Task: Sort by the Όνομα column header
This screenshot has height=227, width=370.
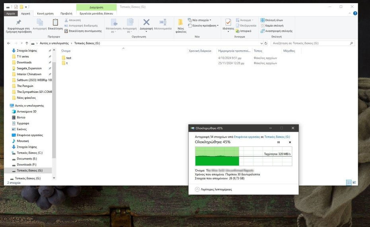Action: 66,51
